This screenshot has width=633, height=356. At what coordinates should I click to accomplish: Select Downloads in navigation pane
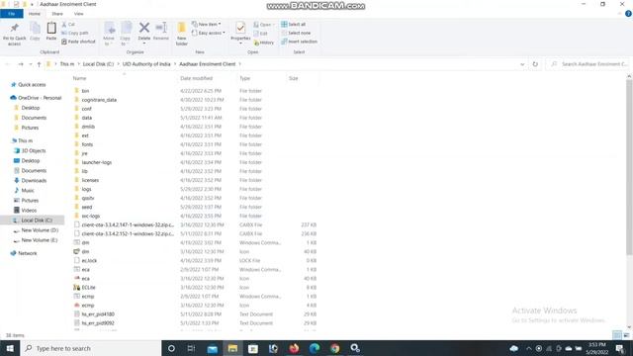(34, 180)
